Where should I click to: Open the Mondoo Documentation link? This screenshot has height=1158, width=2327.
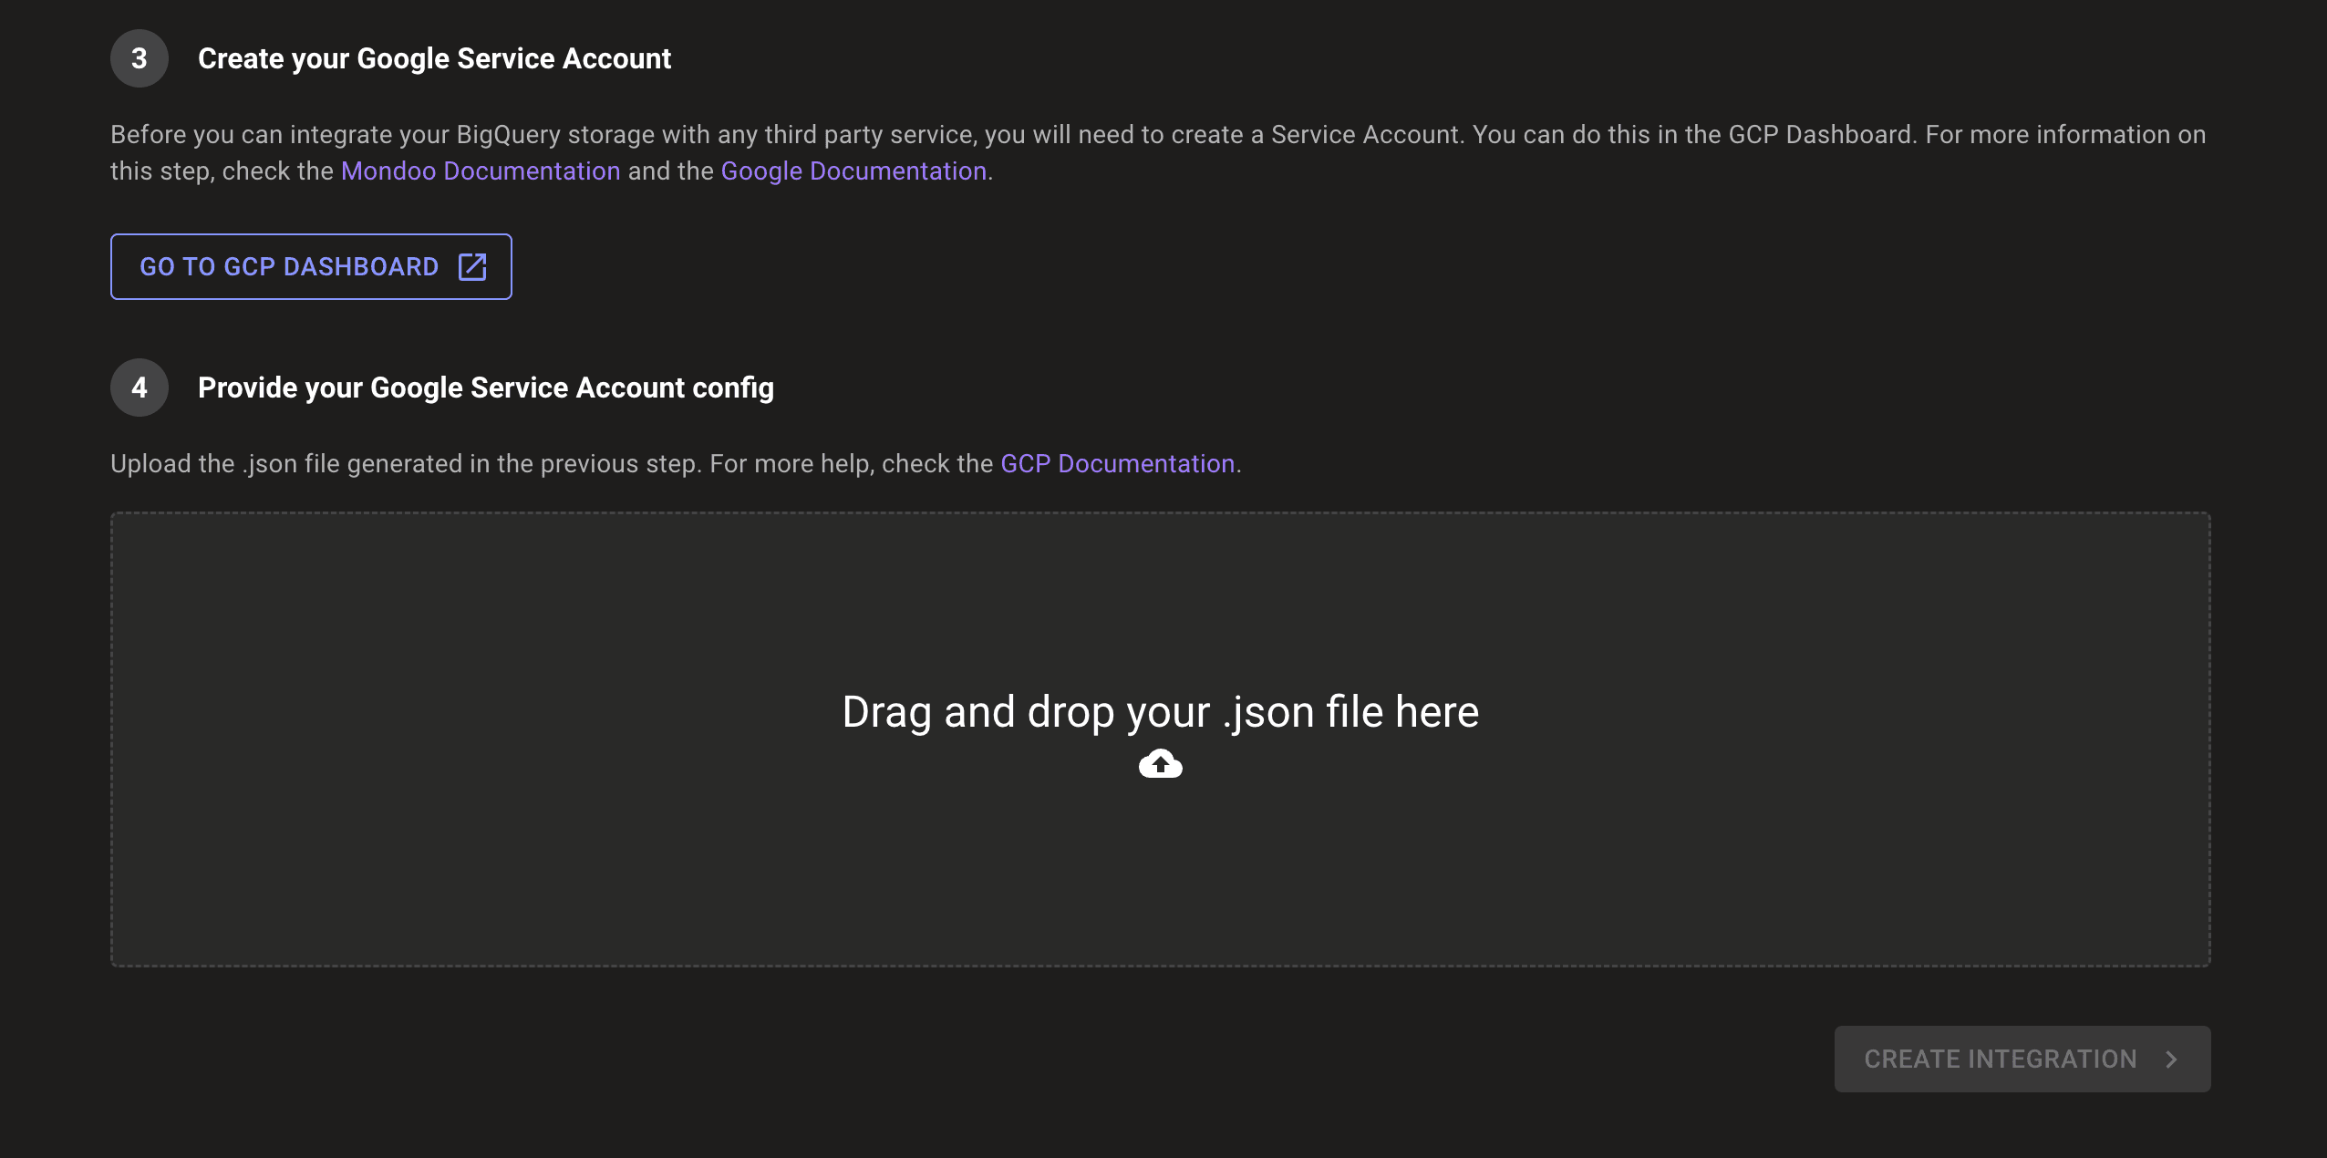[480, 171]
